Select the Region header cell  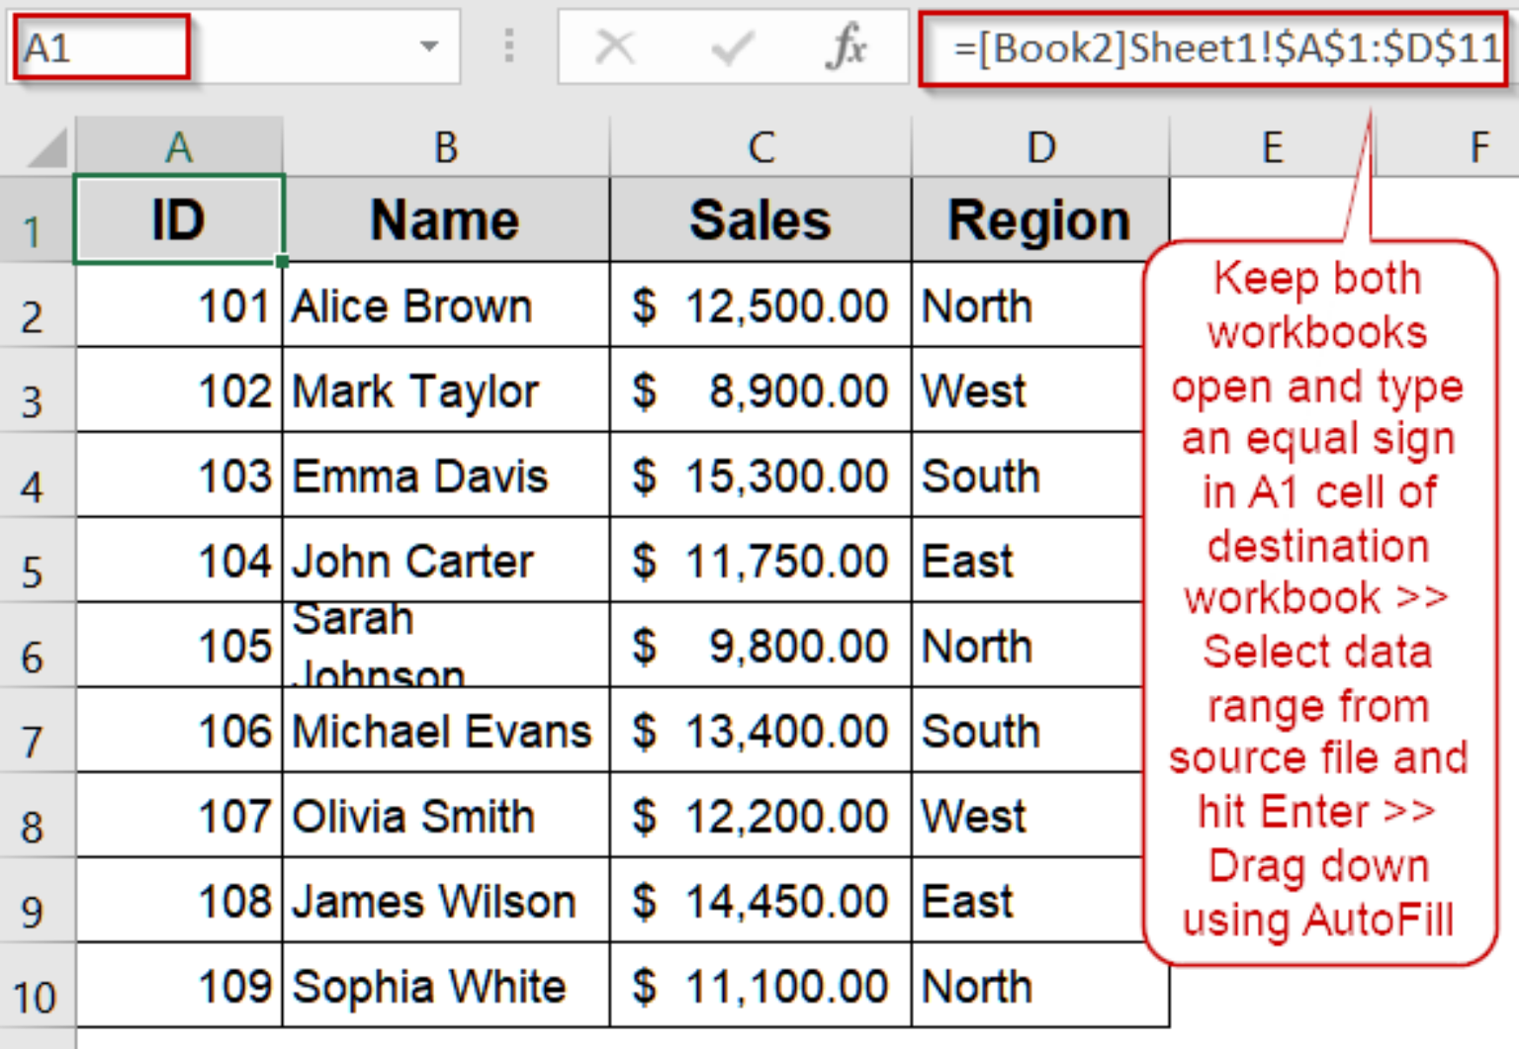(1038, 219)
